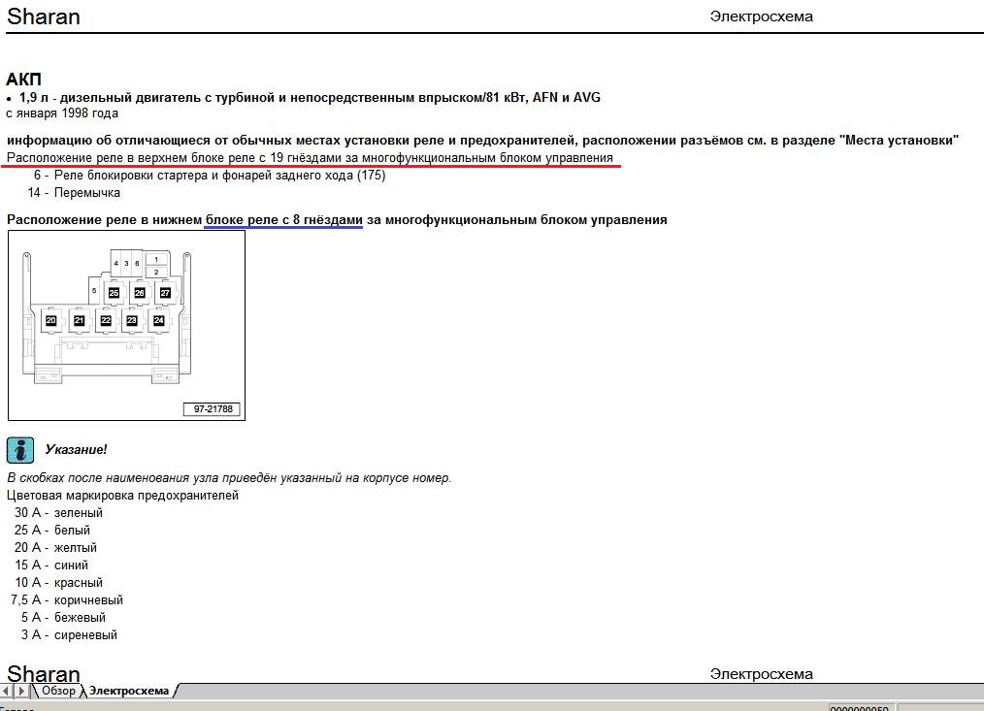Viewport: 984px width, 711px height.
Task: Click the "30 А - зеленый" fuse color line
Action: pyautogui.click(x=59, y=513)
